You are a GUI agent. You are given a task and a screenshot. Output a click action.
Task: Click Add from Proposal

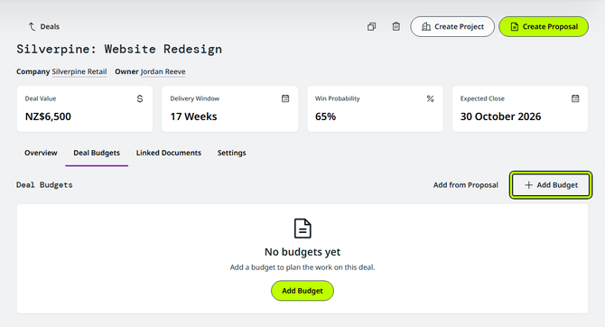click(466, 185)
